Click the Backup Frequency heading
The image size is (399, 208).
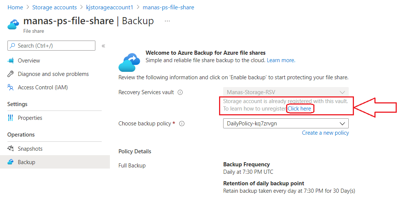point(246,164)
